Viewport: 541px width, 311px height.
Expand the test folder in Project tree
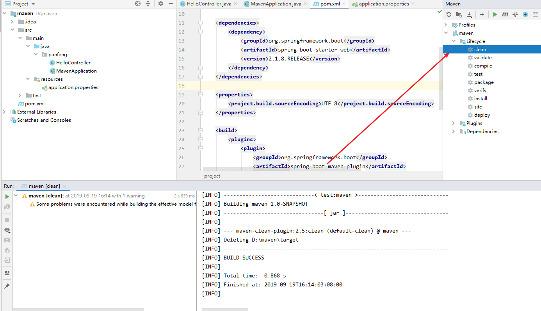coord(20,96)
